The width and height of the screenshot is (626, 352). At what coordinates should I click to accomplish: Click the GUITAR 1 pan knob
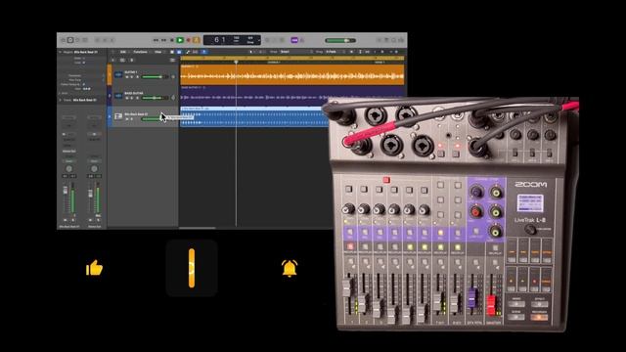click(173, 76)
